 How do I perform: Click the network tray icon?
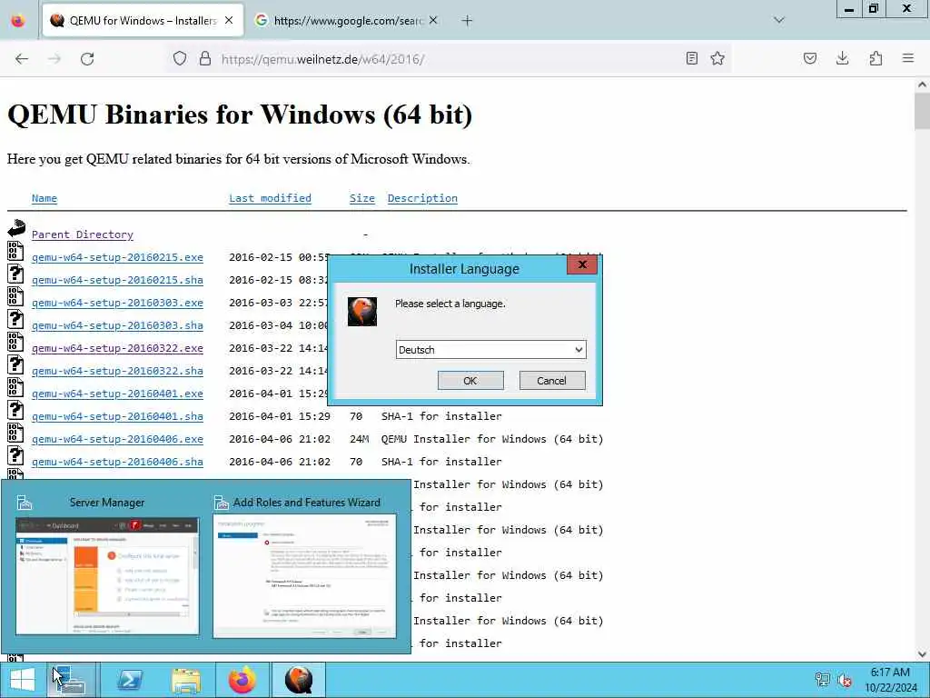822,680
